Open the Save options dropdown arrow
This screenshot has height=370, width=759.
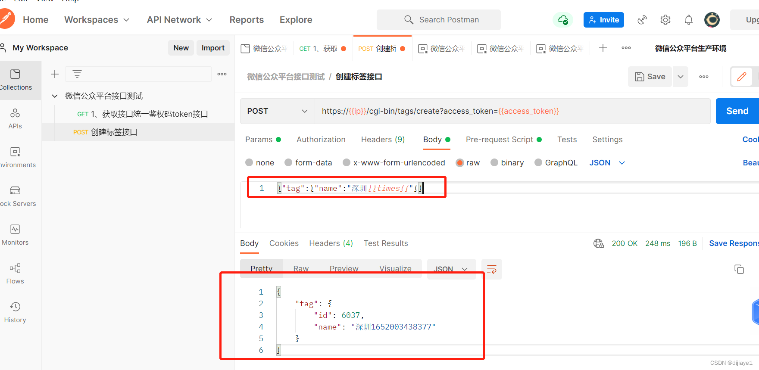click(x=681, y=77)
